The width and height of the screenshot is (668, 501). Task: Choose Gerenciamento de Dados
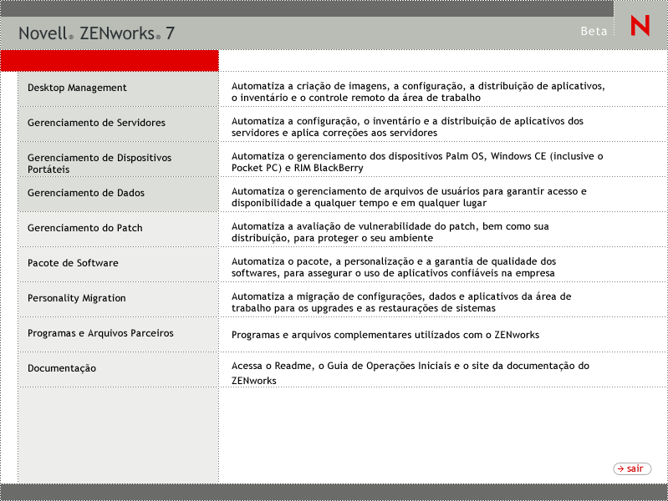[119, 194]
